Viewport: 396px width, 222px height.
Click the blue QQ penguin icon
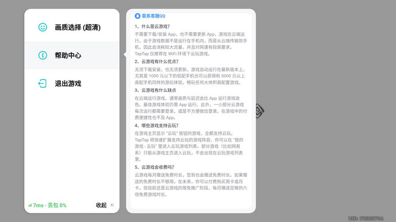click(138, 16)
